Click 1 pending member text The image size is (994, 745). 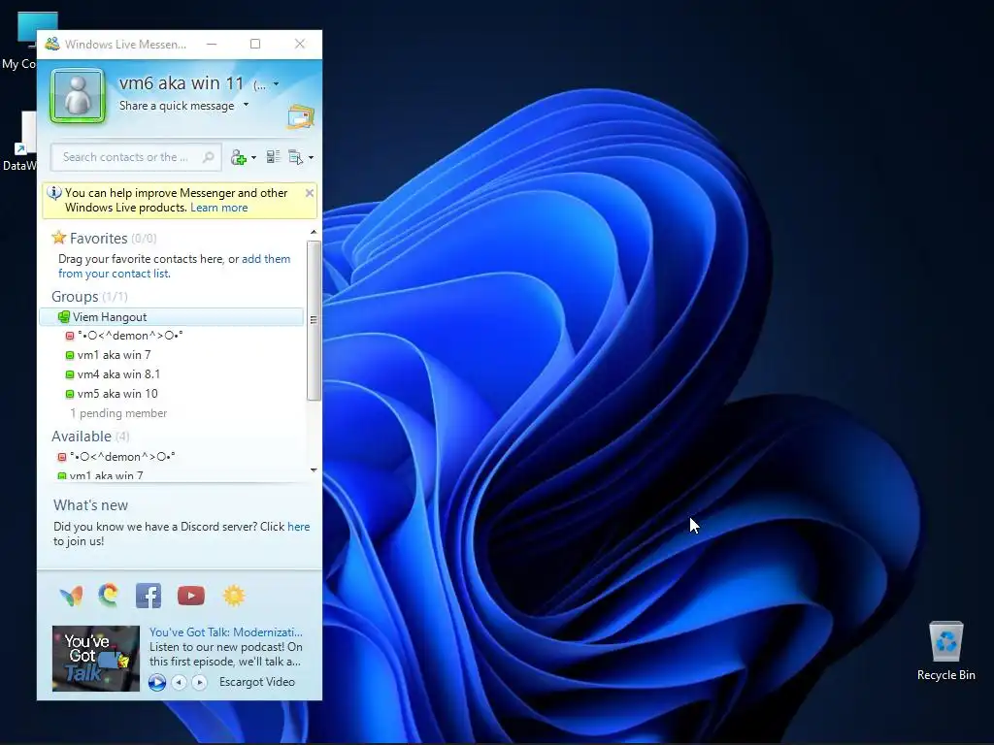tap(118, 413)
